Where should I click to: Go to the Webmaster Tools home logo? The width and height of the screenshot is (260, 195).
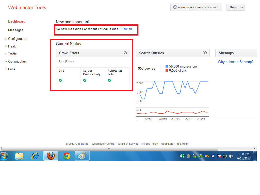pyautogui.click(x=27, y=7)
